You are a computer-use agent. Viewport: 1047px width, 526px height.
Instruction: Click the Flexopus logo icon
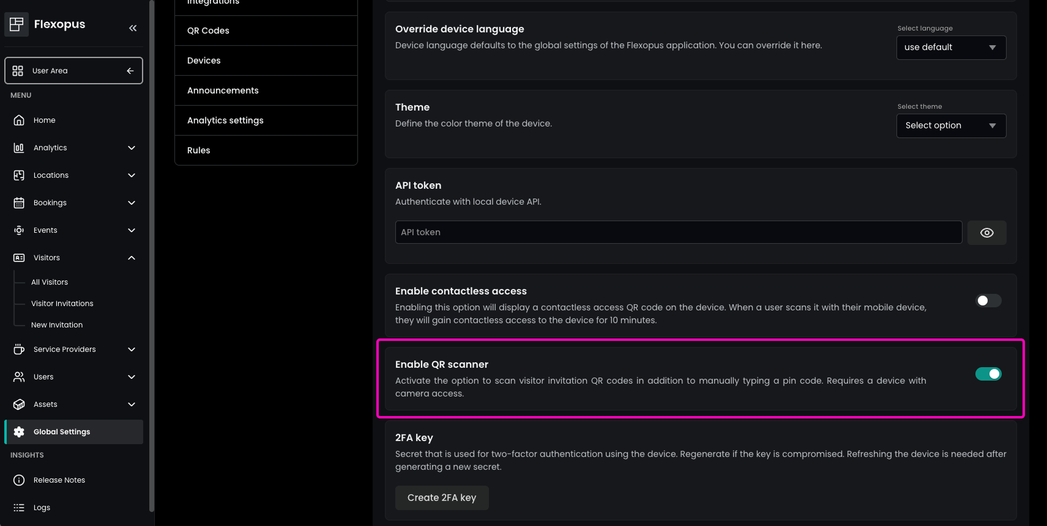(17, 24)
